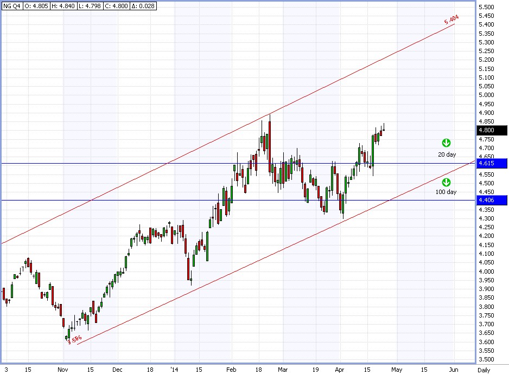Image resolution: width=509 pixels, height=375 pixels.
Task: Click the 3.500 price axis label
Action: pos(486,359)
